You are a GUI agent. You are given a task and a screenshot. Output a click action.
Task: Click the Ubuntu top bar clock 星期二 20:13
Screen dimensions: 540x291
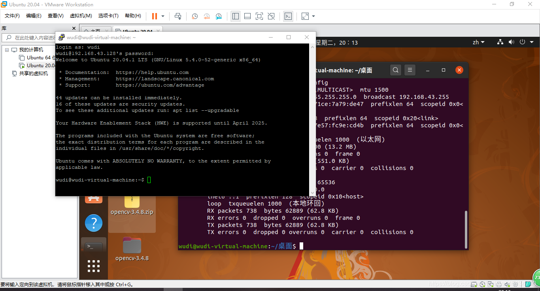click(x=337, y=42)
